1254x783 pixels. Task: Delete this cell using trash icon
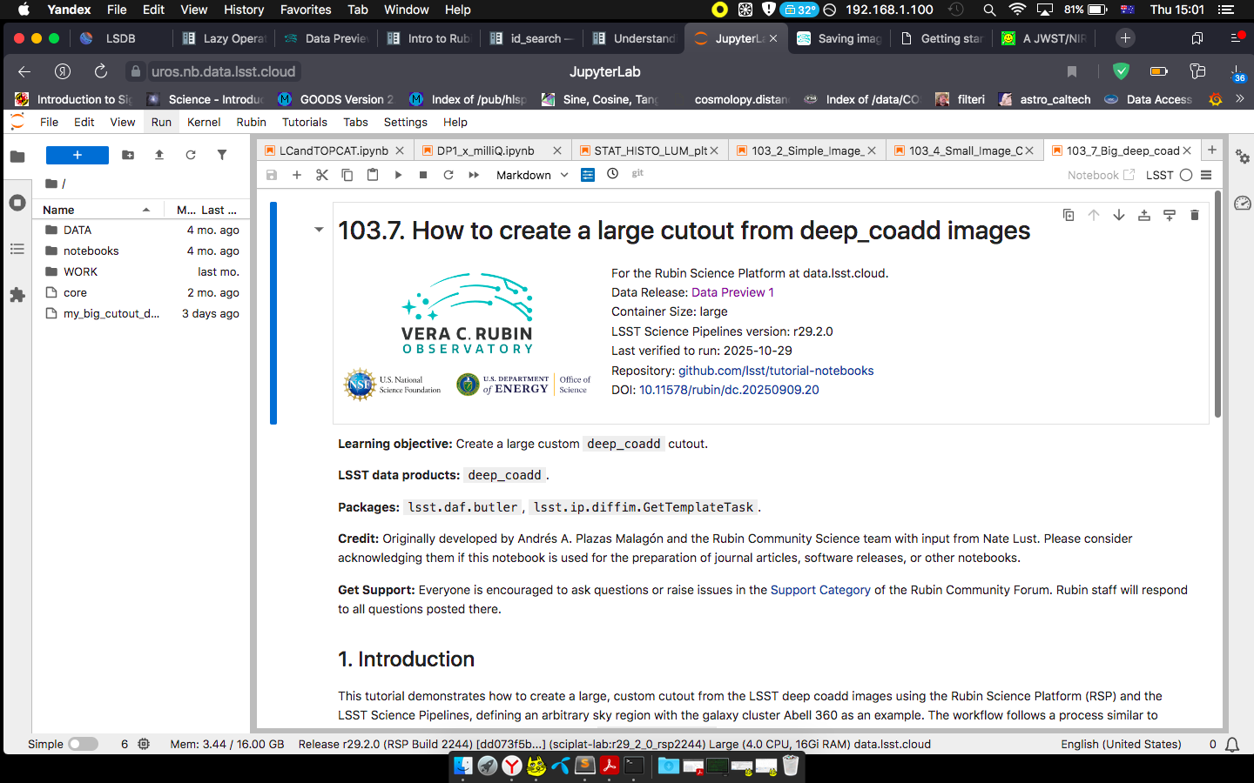(1195, 215)
